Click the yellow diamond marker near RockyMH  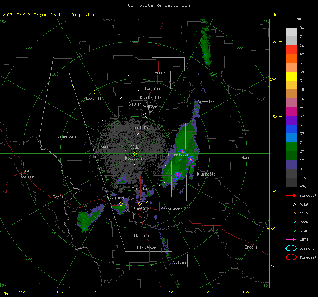pyautogui.click(x=94, y=92)
